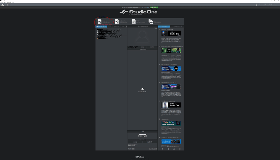The width and height of the screenshot is (280, 160).
Task: Click the SoundCloud cloud icon in the top toolbar
Action: (x=3, y=5)
